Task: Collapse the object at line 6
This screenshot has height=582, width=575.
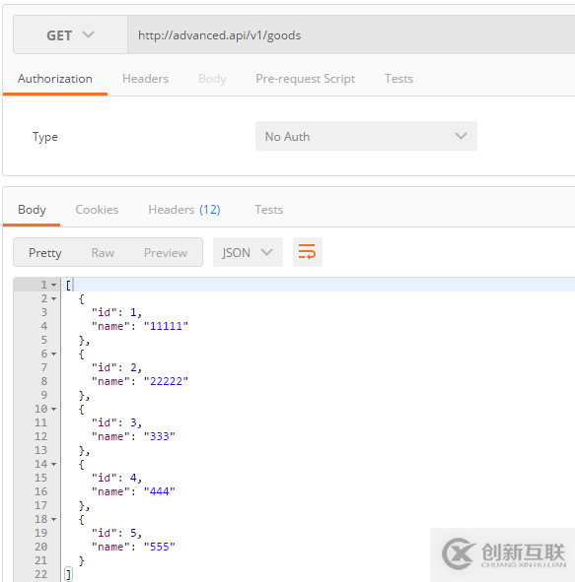Action: point(54,355)
